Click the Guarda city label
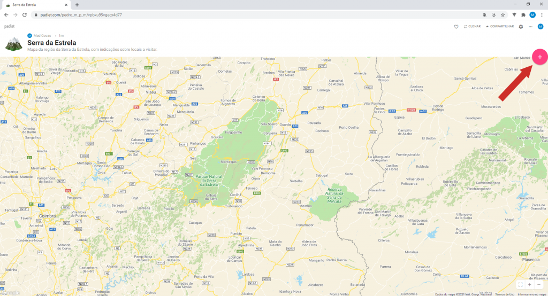Image resolution: width=548 pixels, height=296 pixels. pyautogui.click(x=285, y=124)
